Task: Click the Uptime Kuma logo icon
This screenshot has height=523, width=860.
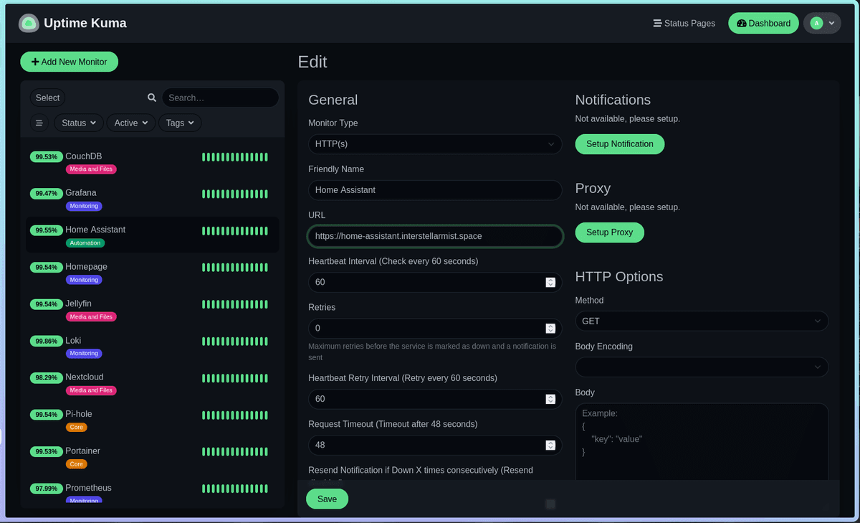Action: coord(29,23)
